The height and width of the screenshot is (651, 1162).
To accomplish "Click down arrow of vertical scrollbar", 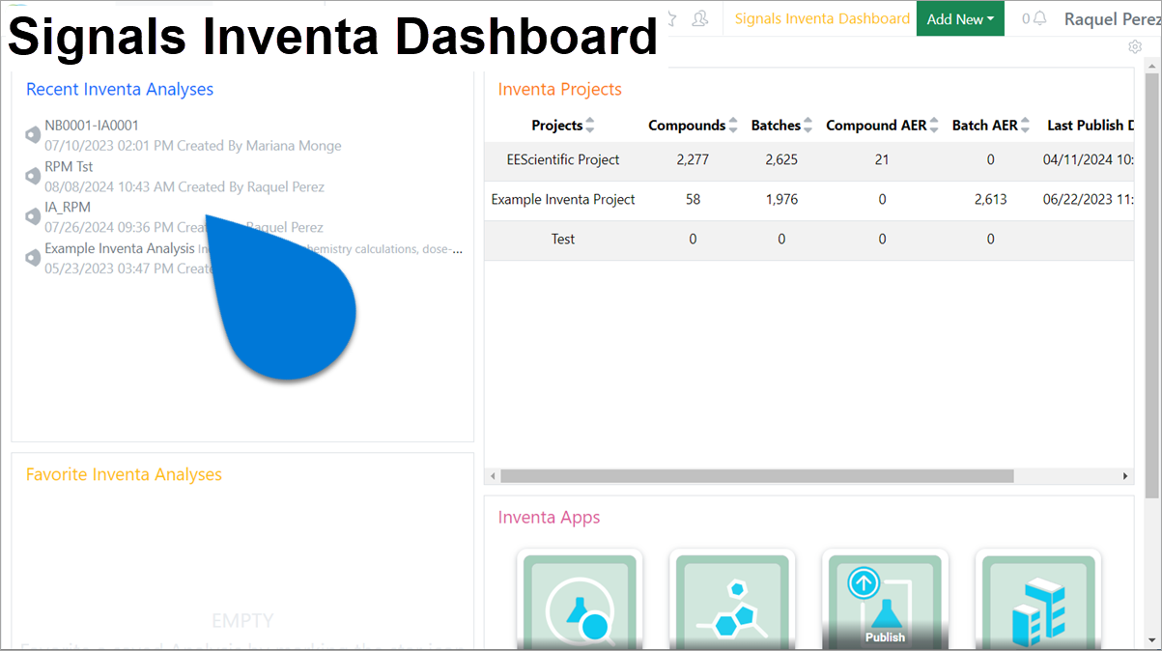I will (x=1151, y=641).
